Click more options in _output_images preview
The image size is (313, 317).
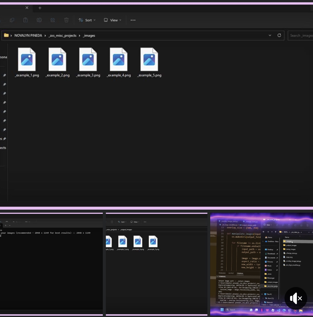(145, 222)
